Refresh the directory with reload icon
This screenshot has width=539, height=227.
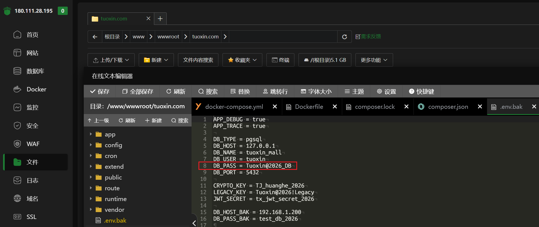point(344,37)
